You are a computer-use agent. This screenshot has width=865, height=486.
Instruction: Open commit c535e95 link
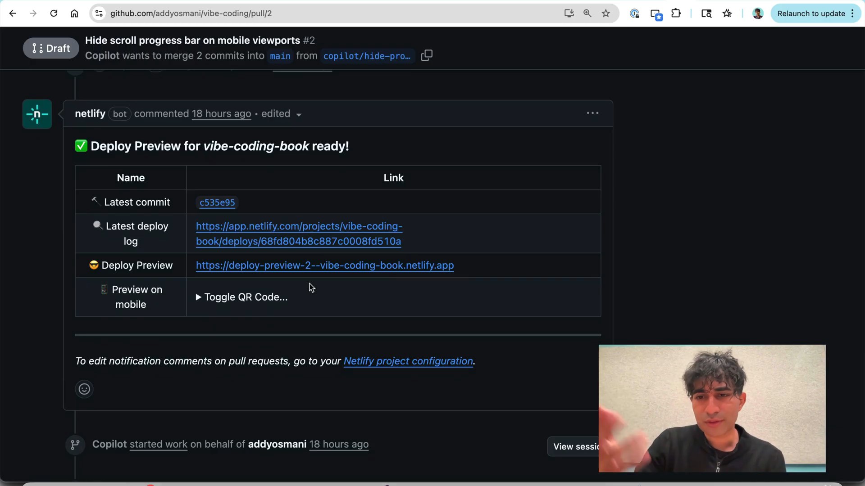pos(217,202)
